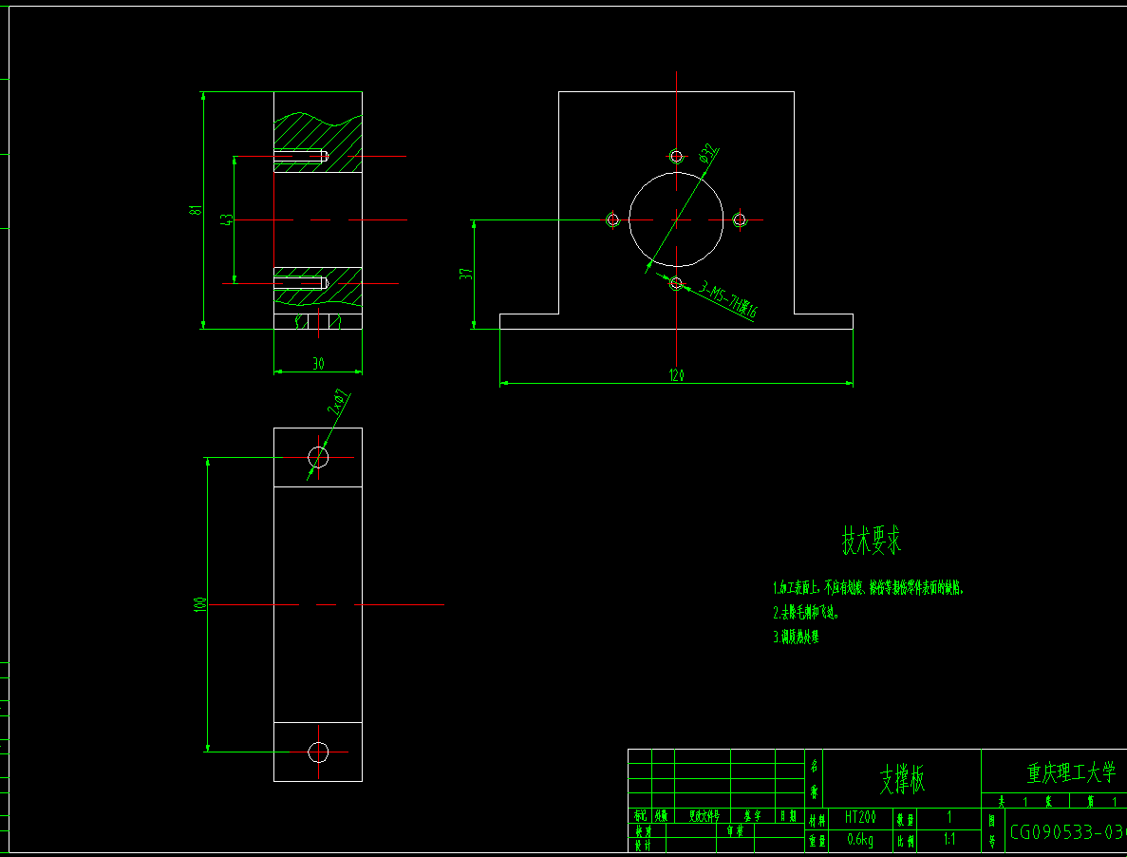Select drawing number "CG090533-03"
The image size is (1127, 857).
[x=1067, y=832]
